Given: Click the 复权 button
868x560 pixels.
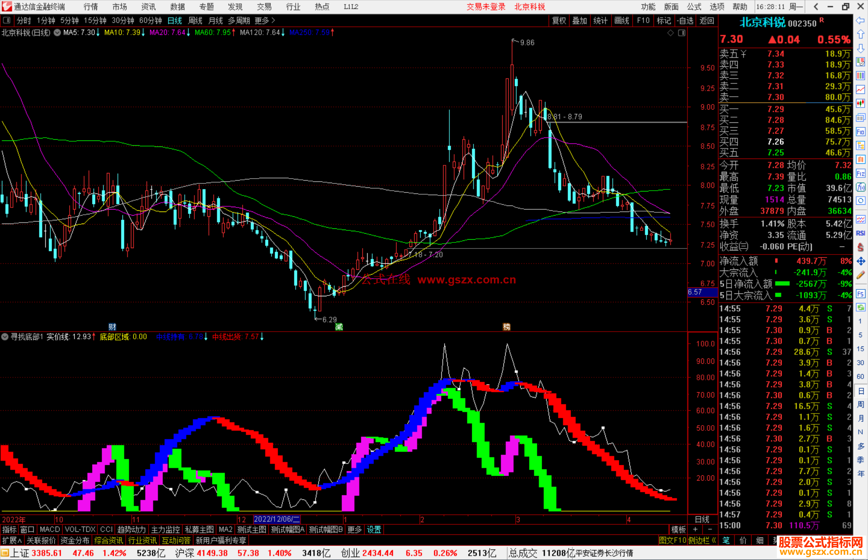Looking at the screenshot, I should click(x=559, y=20).
